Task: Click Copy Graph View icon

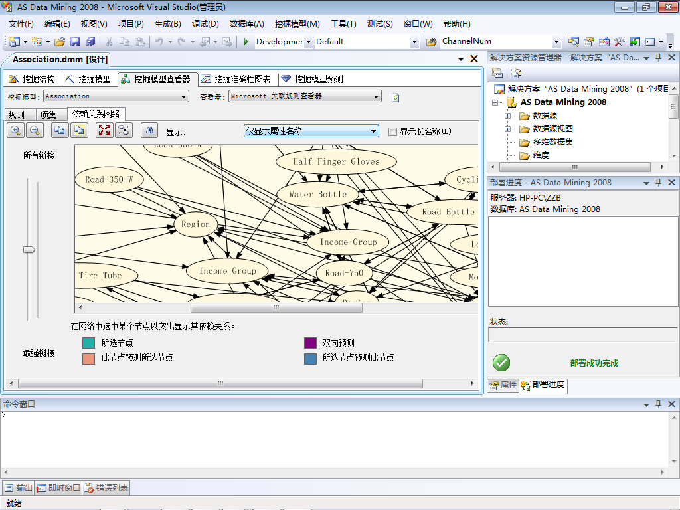Action: tap(60, 131)
